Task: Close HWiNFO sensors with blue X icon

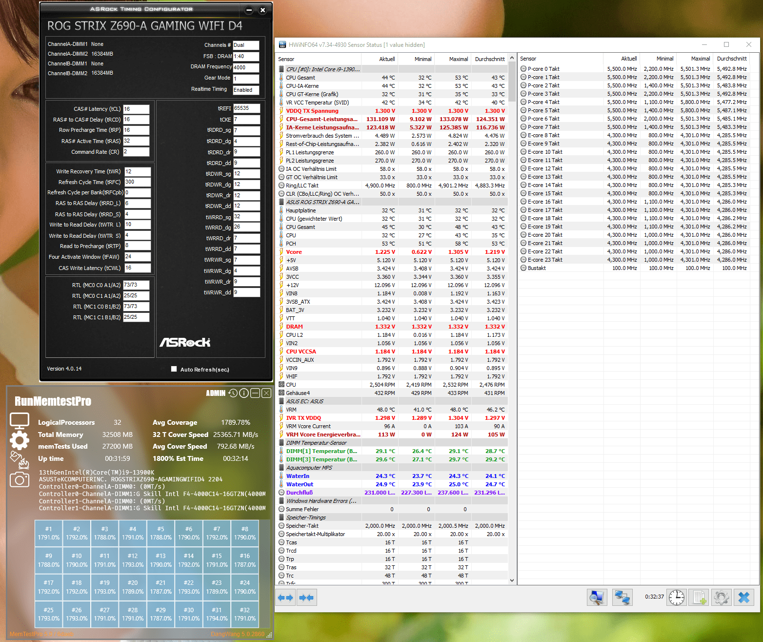Action: (x=744, y=597)
